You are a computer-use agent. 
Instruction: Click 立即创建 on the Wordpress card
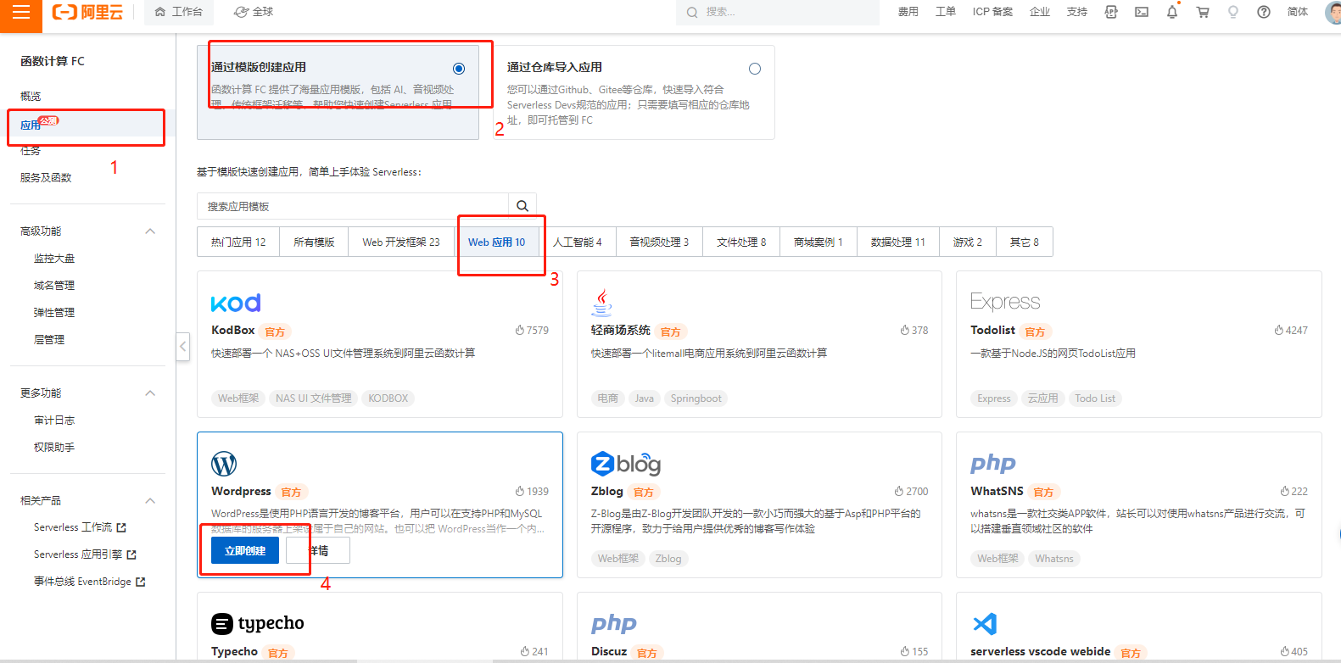[x=245, y=551]
